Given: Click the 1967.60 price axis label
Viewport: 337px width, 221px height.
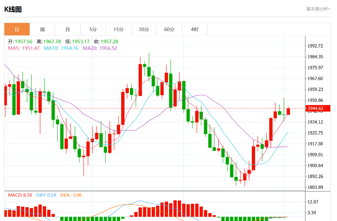Looking at the screenshot, I should (315, 79).
